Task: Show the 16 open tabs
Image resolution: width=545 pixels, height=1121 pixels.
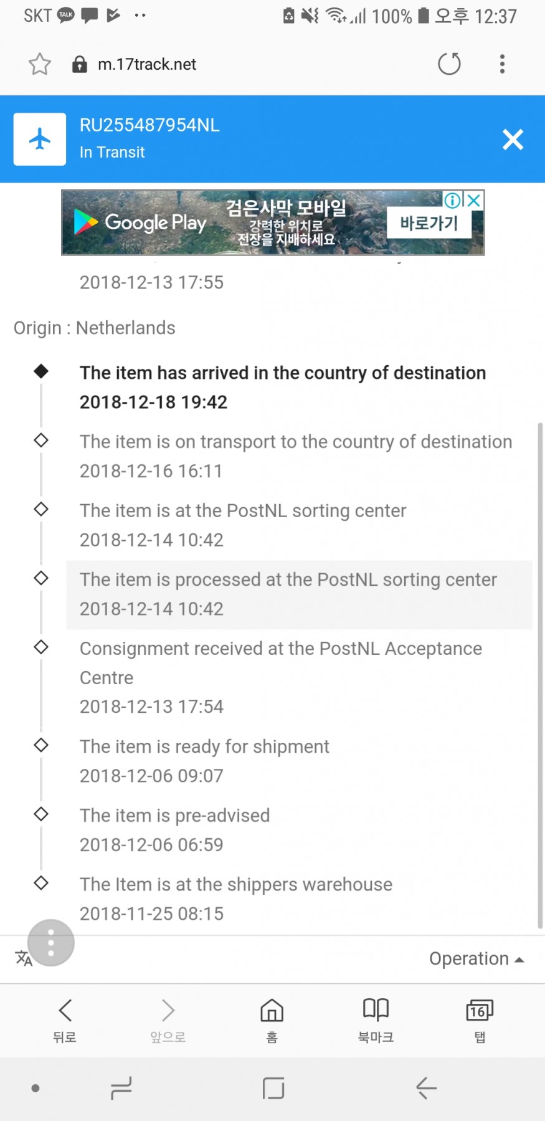Action: (x=479, y=1019)
